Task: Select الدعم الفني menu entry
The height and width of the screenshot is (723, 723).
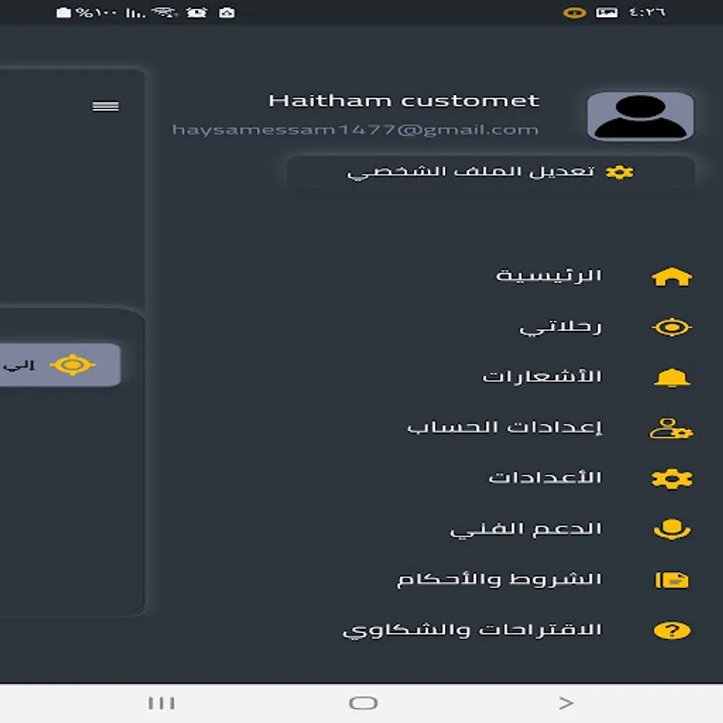Action: pos(526,529)
